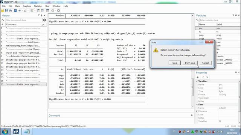241x135 pixels.
Task: Click the Results scrollbar down arrow
Action: pyautogui.click(x=192, y=107)
